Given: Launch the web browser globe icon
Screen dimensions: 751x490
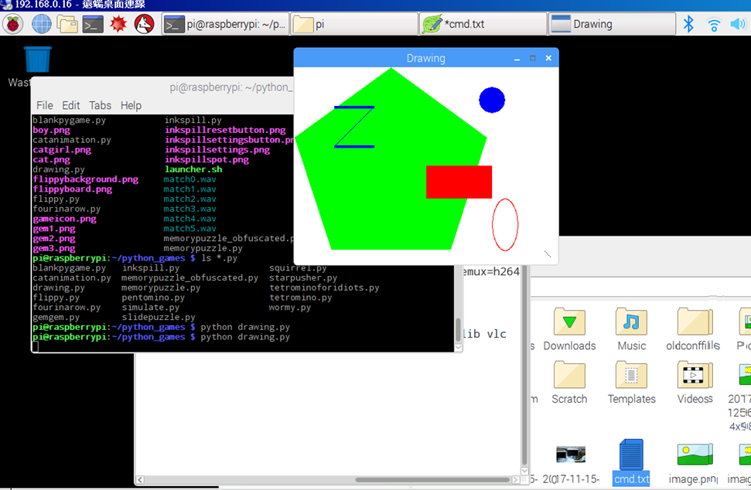Looking at the screenshot, I should pyautogui.click(x=41, y=24).
